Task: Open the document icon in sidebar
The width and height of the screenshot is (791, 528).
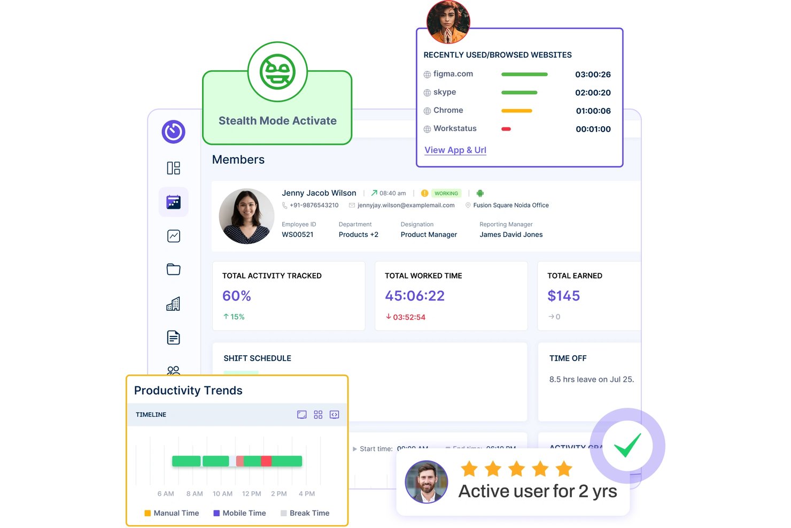Action: (x=174, y=338)
